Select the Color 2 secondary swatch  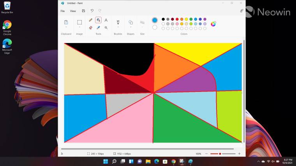155,27
